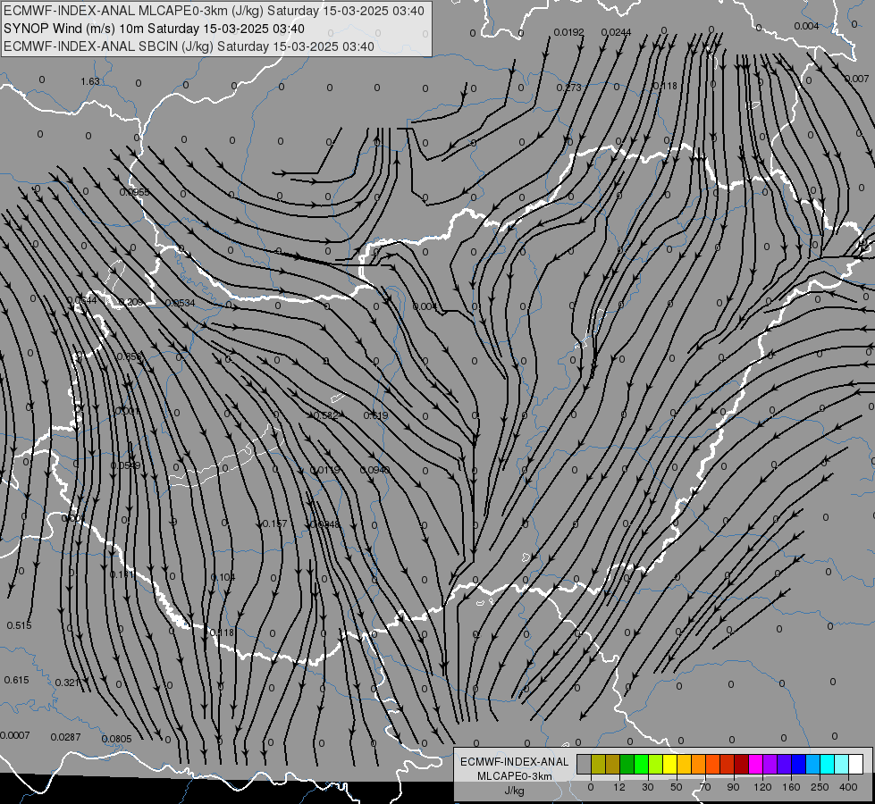Click the legend tick label '30'

(648, 787)
